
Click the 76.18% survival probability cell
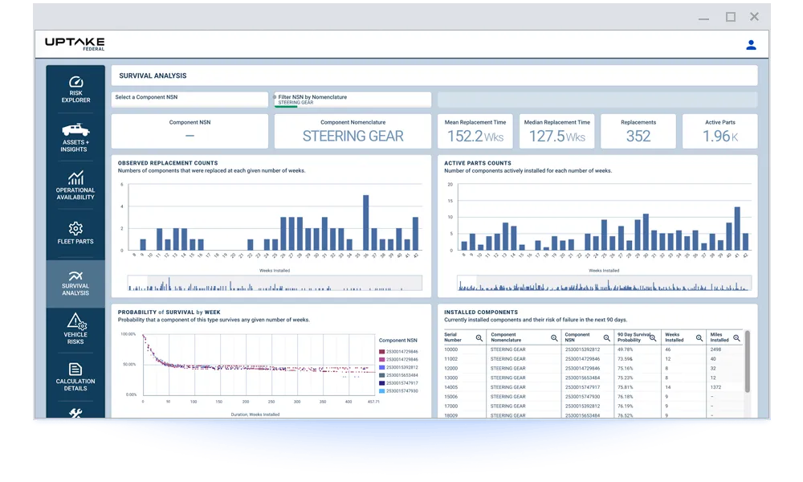pyautogui.click(x=625, y=397)
